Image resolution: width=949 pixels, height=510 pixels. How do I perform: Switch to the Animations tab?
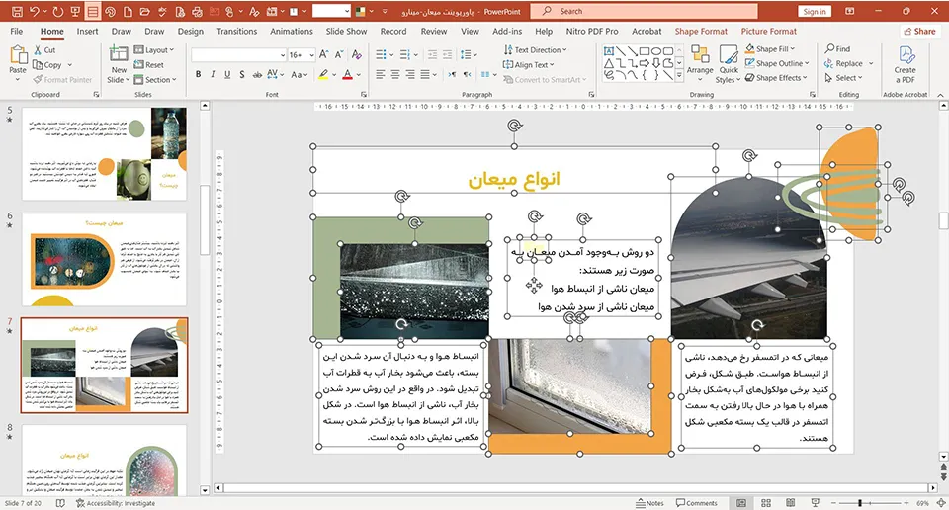[x=291, y=31]
